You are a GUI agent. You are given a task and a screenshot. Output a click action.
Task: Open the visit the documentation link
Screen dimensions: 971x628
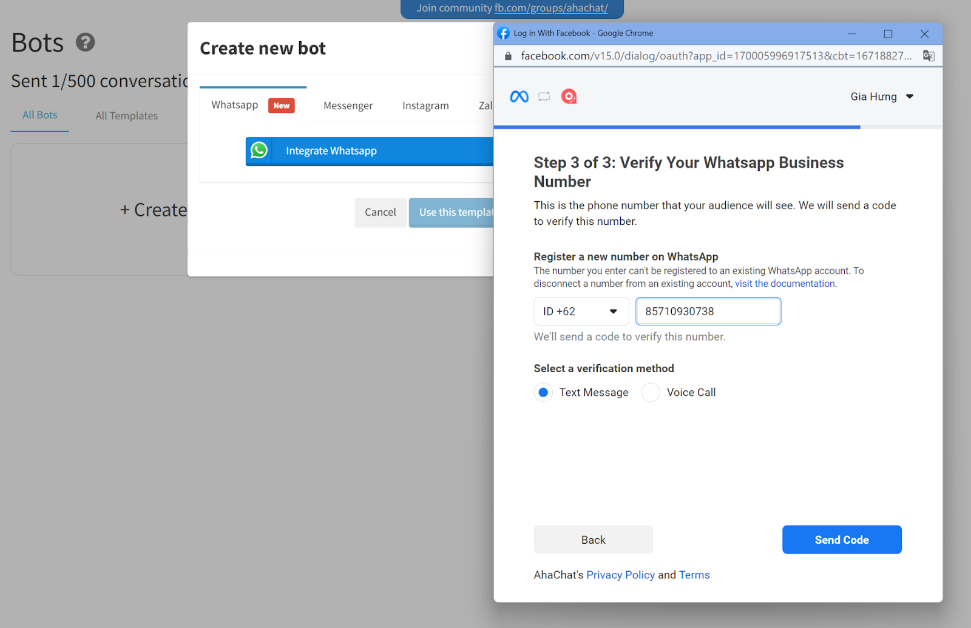[x=785, y=284]
